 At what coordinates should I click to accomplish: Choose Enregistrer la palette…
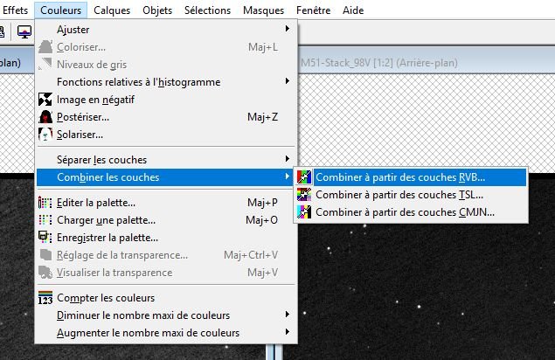point(166,238)
